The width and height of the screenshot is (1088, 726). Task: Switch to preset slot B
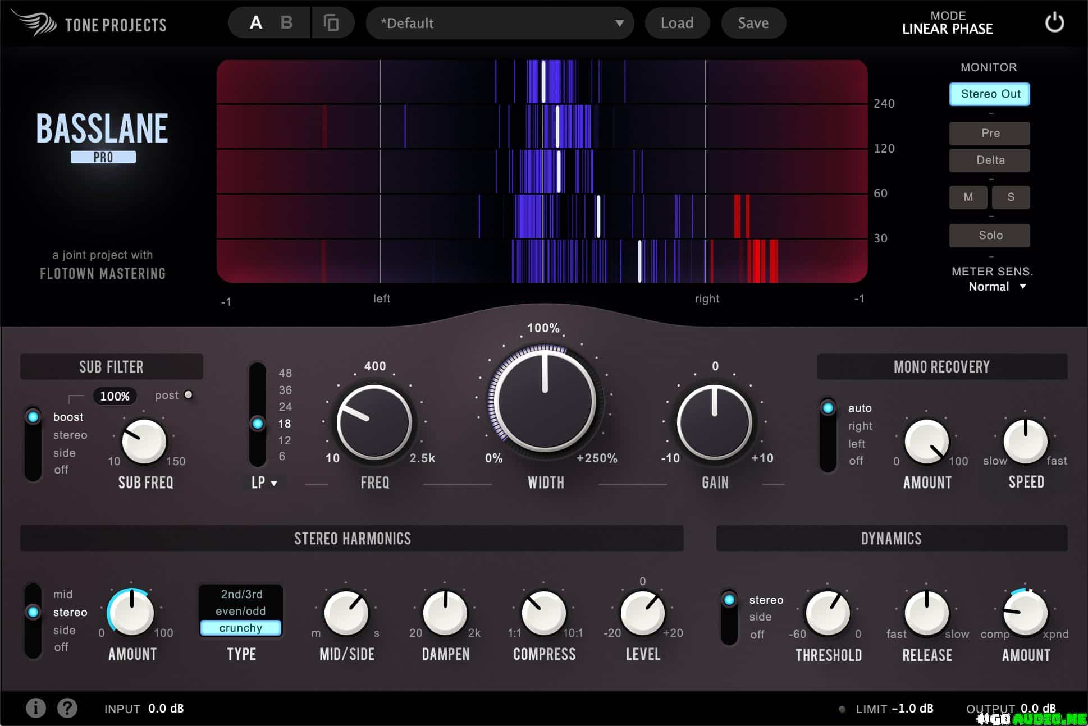click(x=286, y=22)
